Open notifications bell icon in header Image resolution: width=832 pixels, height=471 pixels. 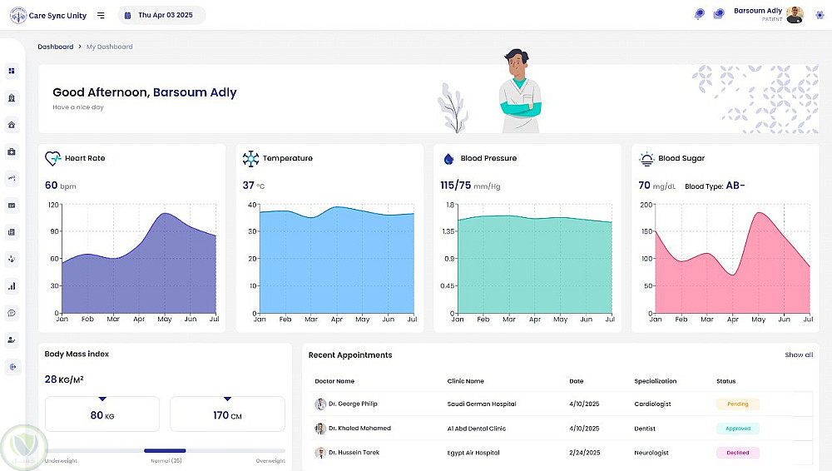point(700,14)
